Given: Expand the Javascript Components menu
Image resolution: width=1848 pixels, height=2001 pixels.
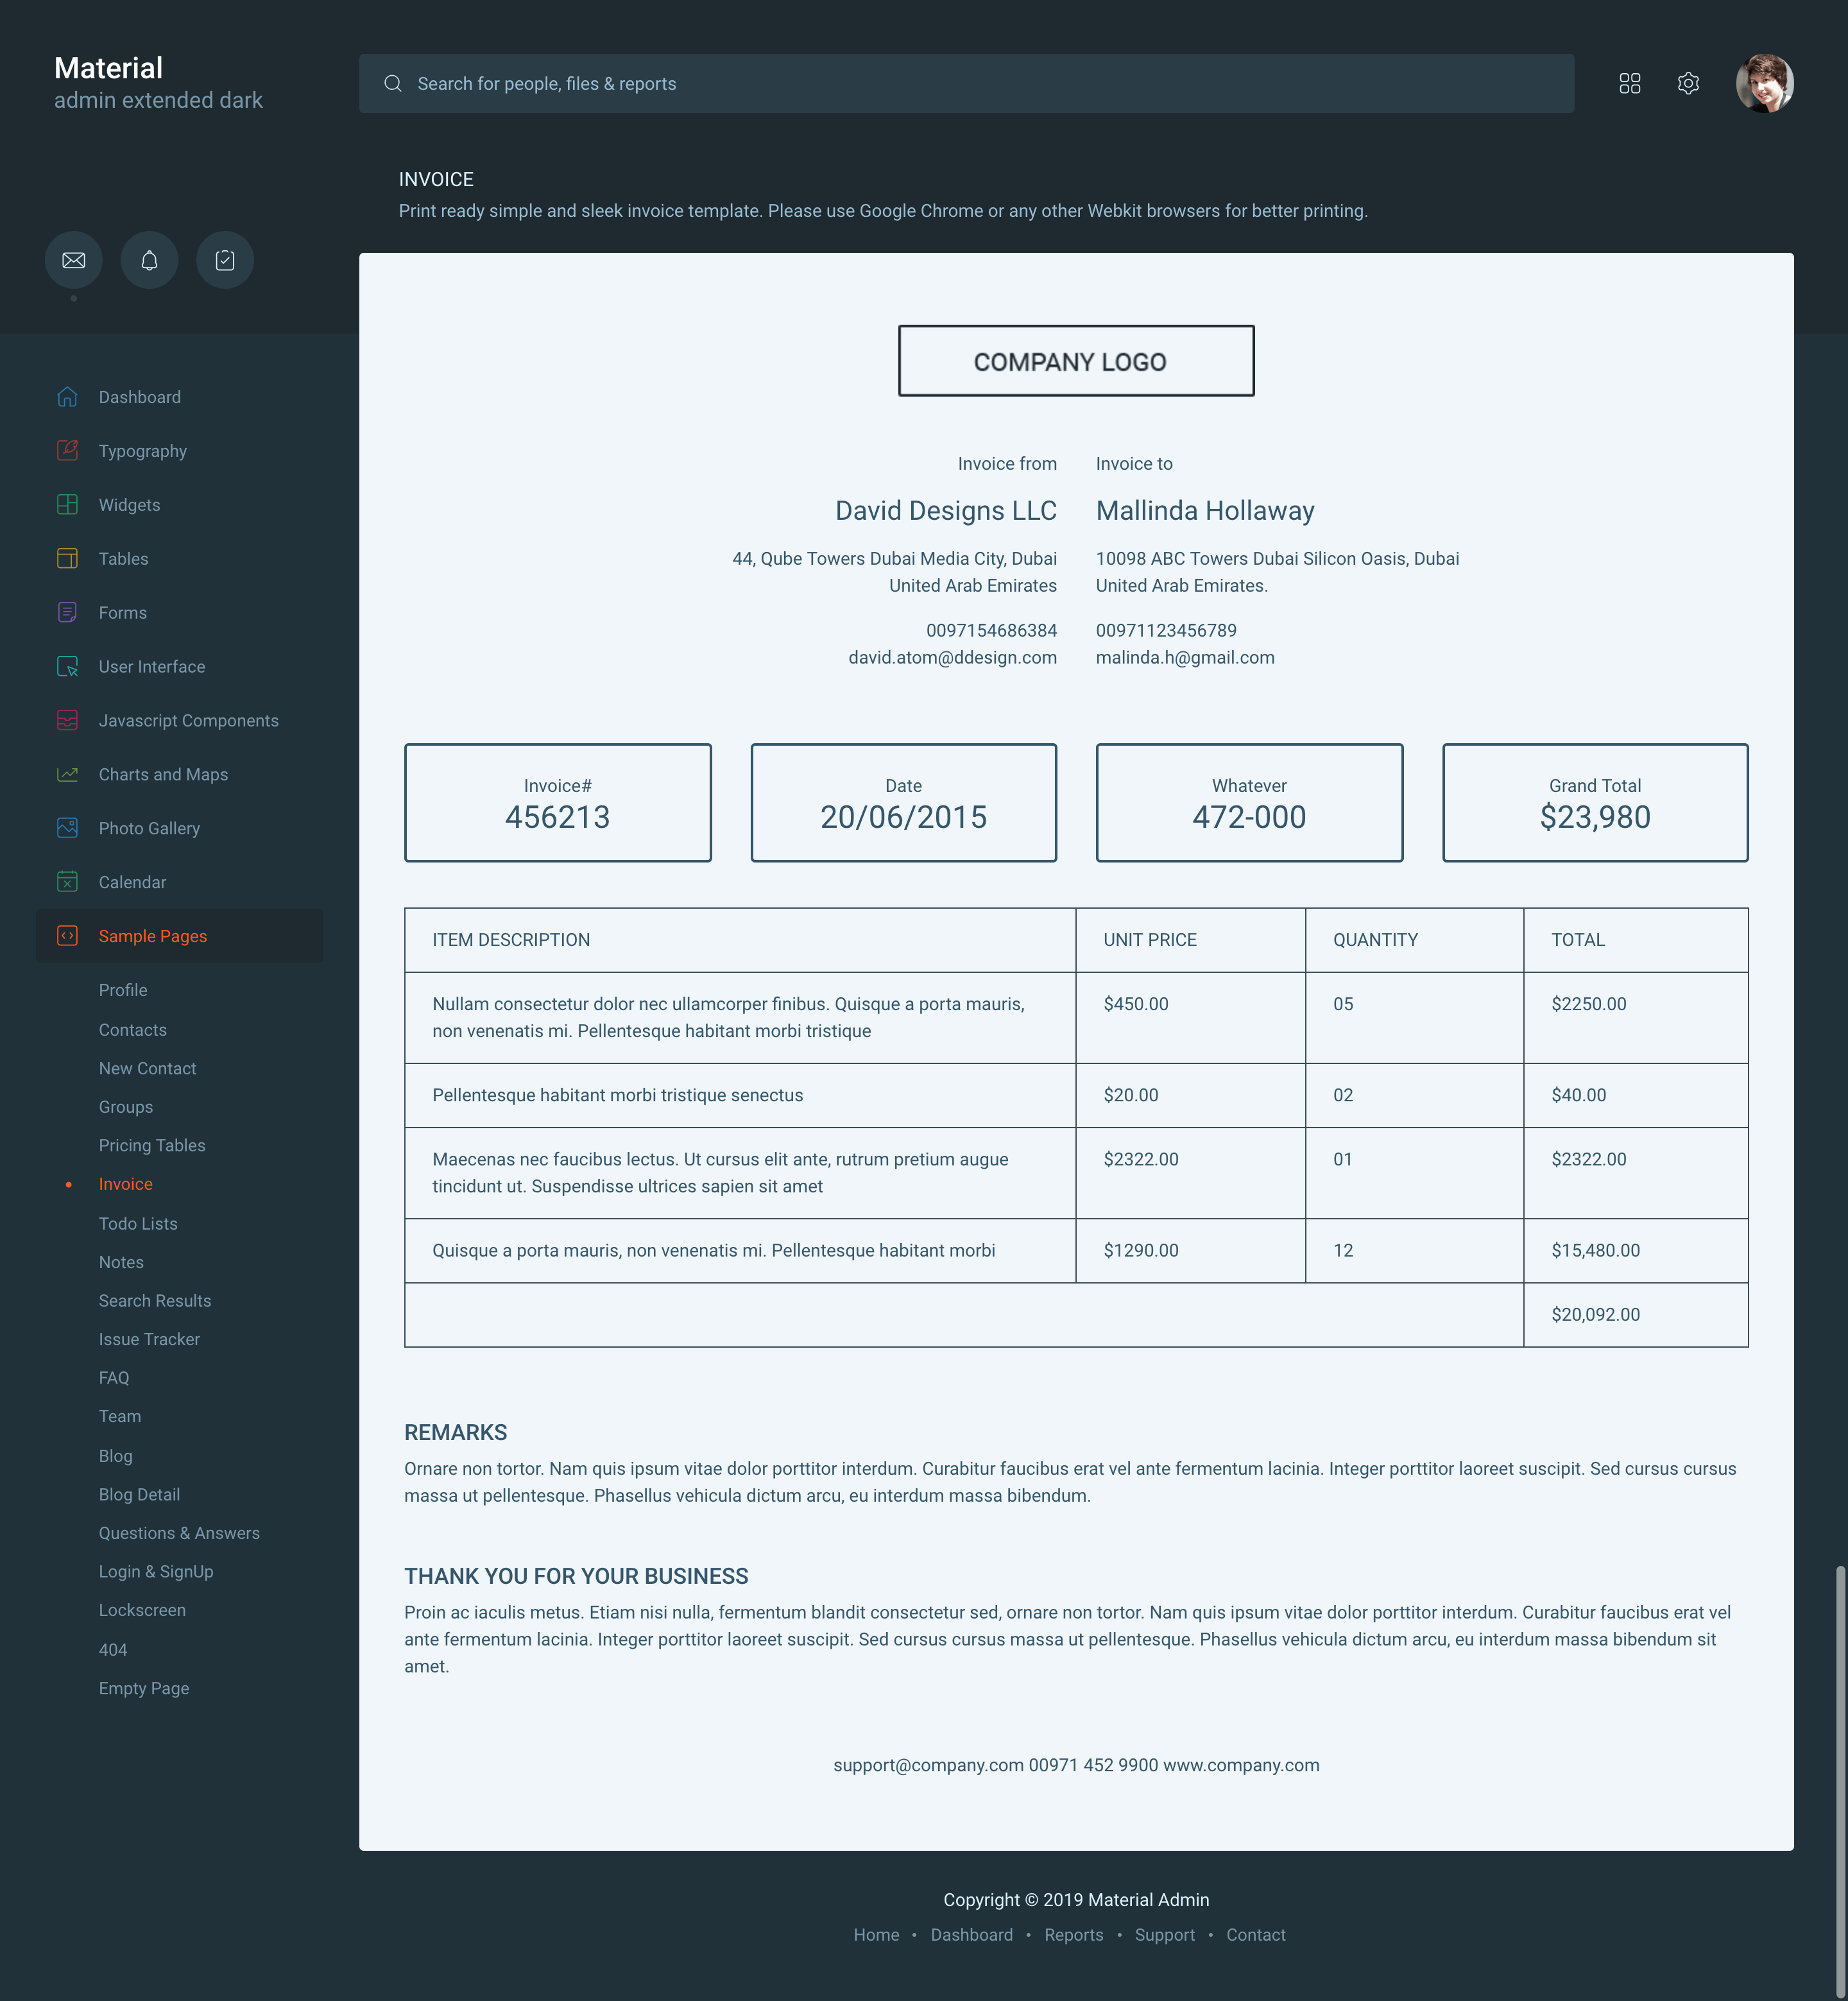Looking at the screenshot, I should 188,721.
